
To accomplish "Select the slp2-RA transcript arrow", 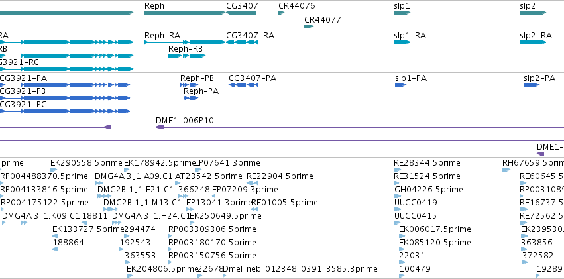I will (x=533, y=42).
